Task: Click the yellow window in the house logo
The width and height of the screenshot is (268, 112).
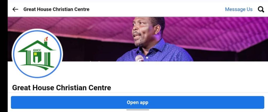Action: (x=35, y=54)
